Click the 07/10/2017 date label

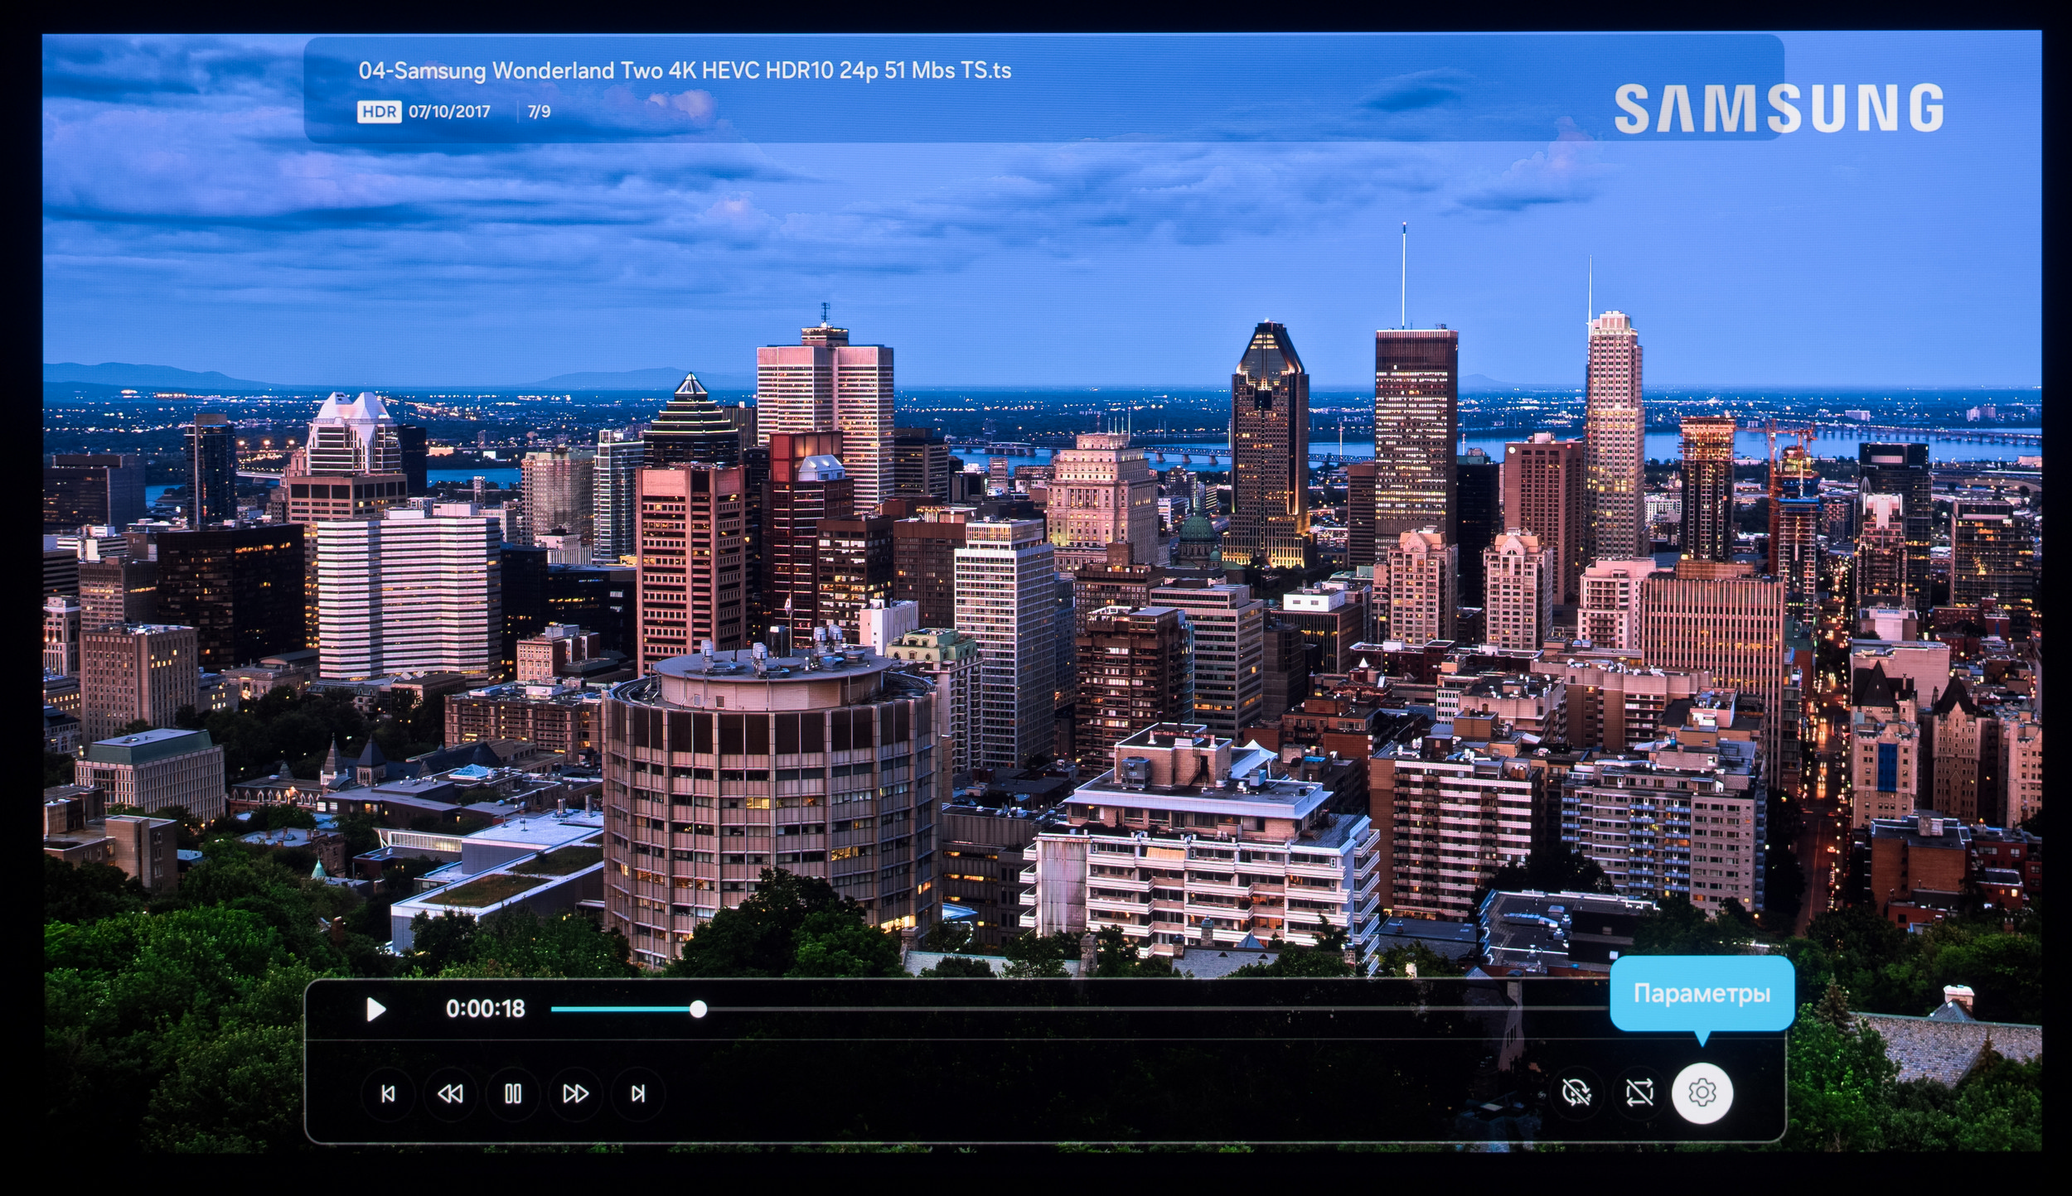click(x=449, y=112)
